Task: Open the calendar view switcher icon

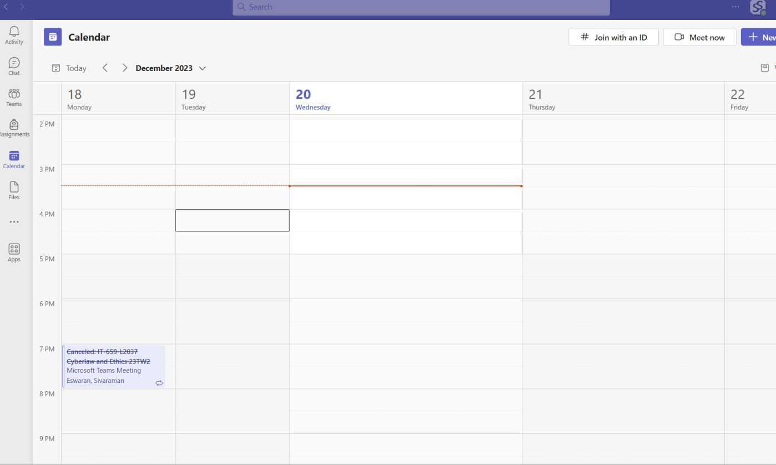Action: tap(765, 68)
